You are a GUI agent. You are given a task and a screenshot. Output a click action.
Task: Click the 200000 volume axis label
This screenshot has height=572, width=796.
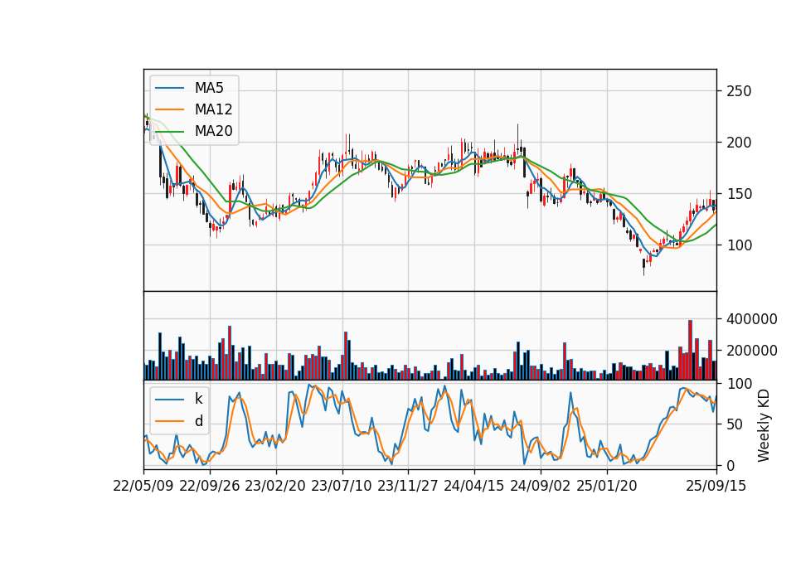pyautogui.click(x=751, y=351)
